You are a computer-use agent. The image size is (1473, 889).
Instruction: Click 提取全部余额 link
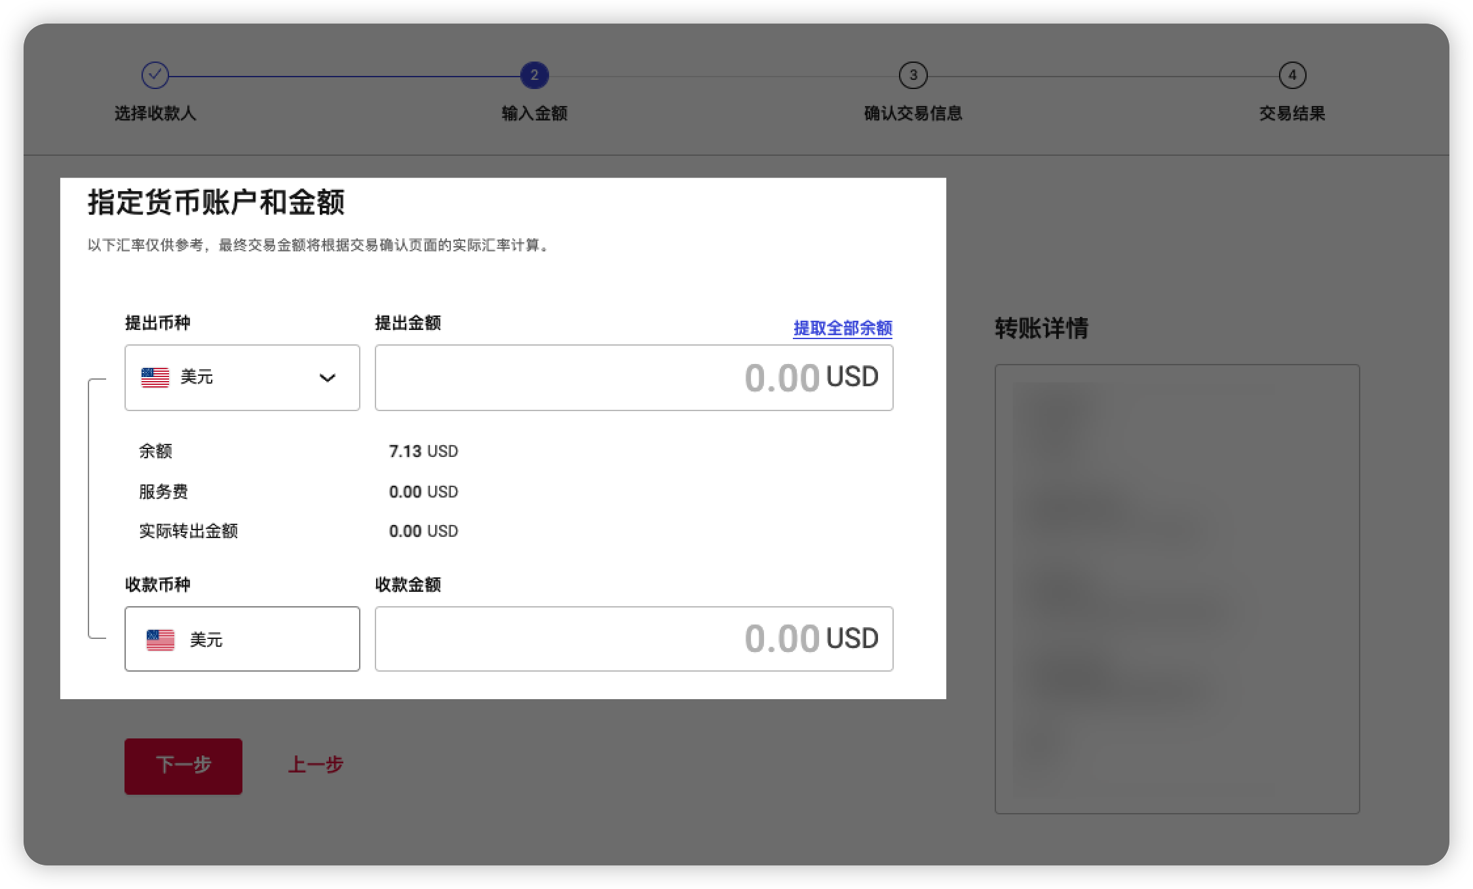click(x=843, y=328)
